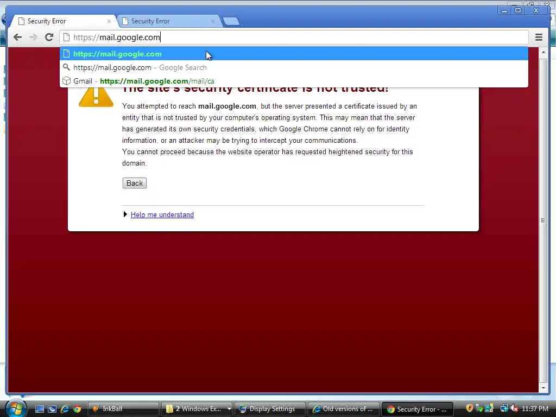
Task: Switch to Display Settings in the taskbar
Action: [x=270, y=409]
